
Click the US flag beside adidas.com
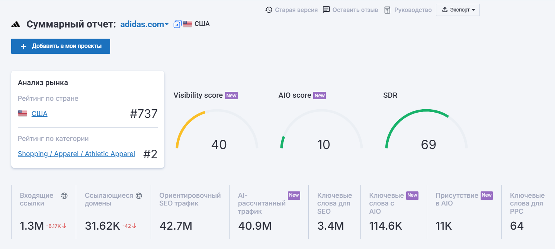pyautogui.click(x=187, y=23)
